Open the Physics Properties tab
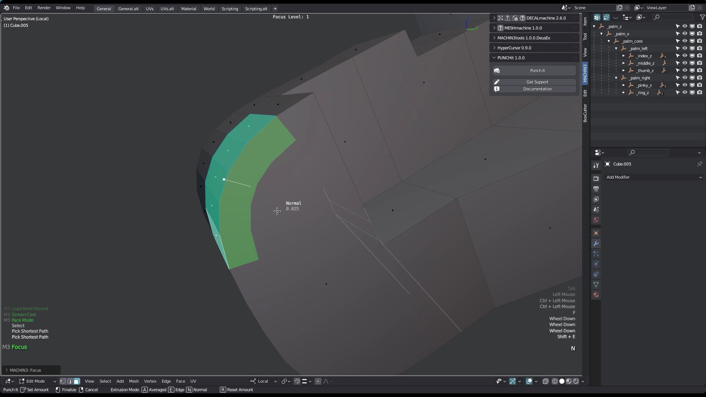The height and width of the screenshot is (397, 706). pyautogui.click(x=596, y=264)
